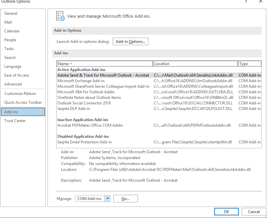Confirm with the OK button
Image resolution: width=267 pixels, height=218 pixels.
coord(226,212)
